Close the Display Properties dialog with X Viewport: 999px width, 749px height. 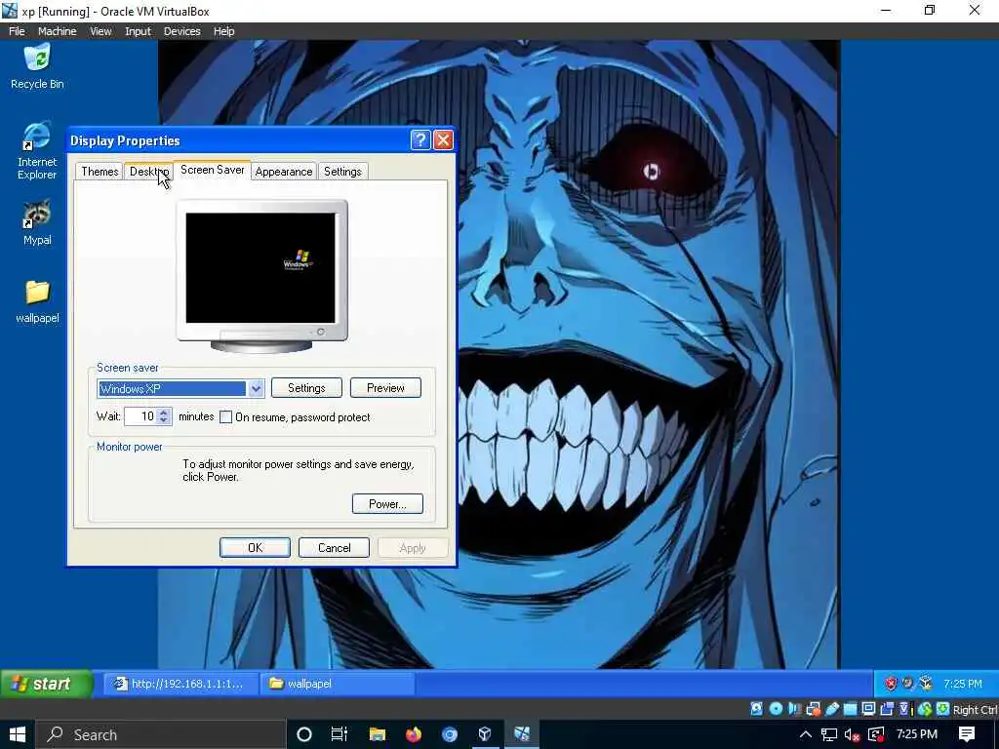pos(443,139)
